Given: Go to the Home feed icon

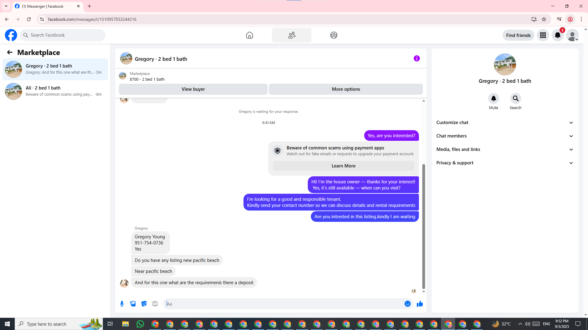Looking at the screenshot, I should [250, 35].
